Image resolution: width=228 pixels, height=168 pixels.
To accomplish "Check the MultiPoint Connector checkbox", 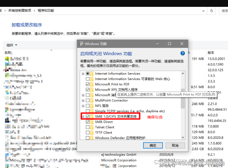I will point(88,100).
